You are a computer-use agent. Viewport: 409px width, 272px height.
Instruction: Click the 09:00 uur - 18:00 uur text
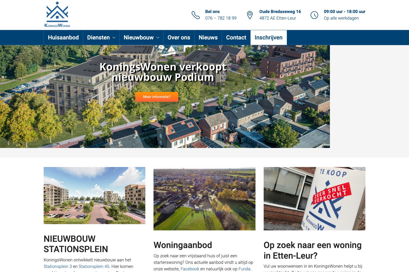coord(345,11)
